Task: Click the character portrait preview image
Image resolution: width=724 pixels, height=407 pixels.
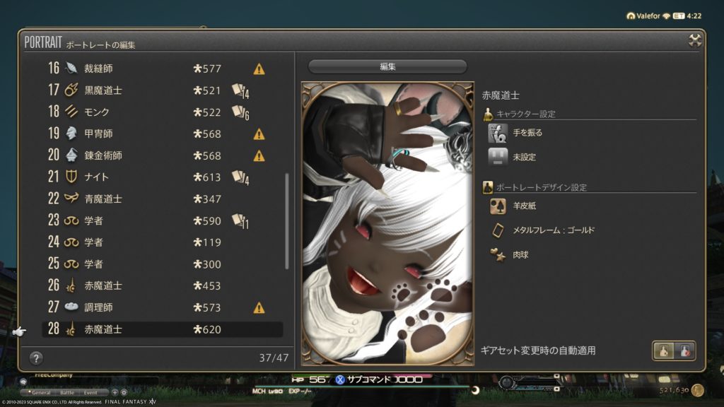Action: tap(387, 224)
